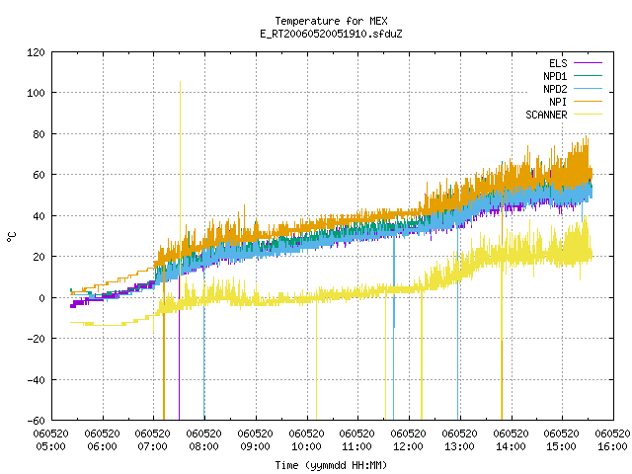Screen dimensions: 632x474
Task: Click the x-axis tick label 16:00
Action: pyautogui.click(x=612, y=446)
